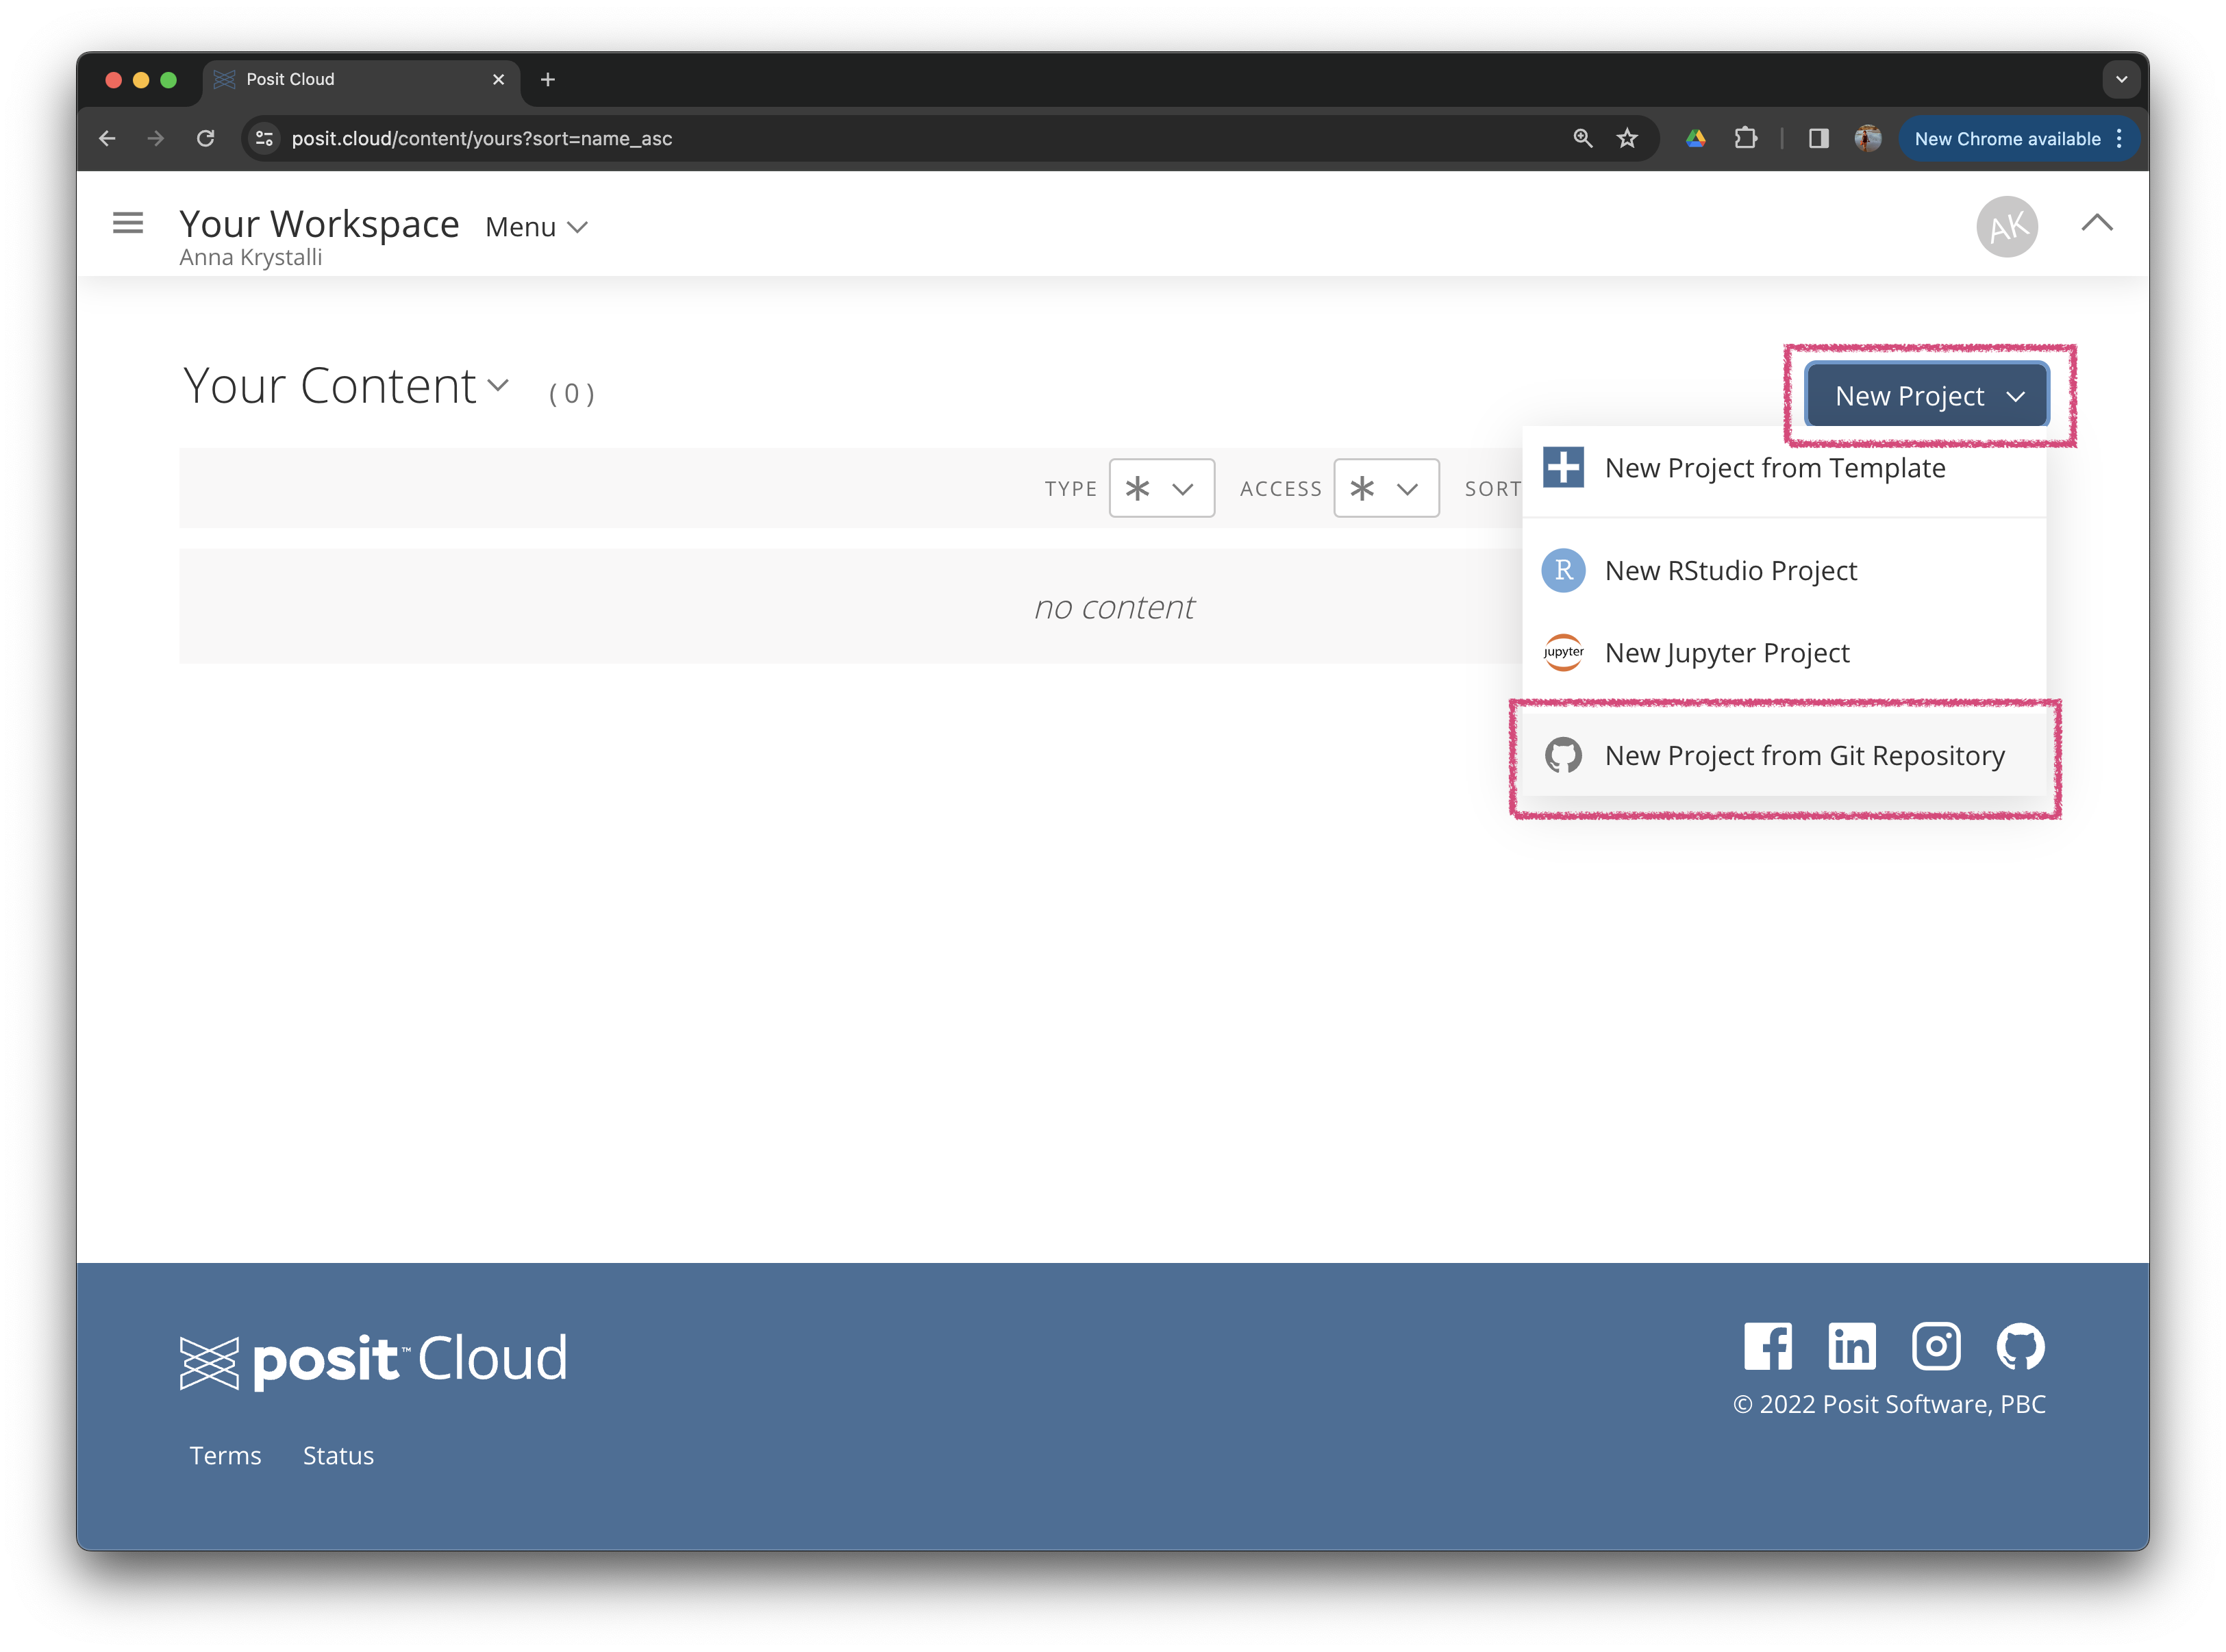This screenshot has width=2226, height=1652.
Task: Open the LinkedIn icon in the footer
Action: tap(1851, 1346)
